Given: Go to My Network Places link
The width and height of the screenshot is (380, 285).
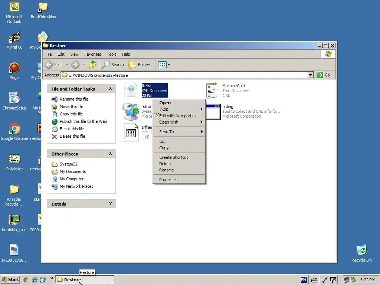Looking at the screenshot, I should click(x=76, y=186).
